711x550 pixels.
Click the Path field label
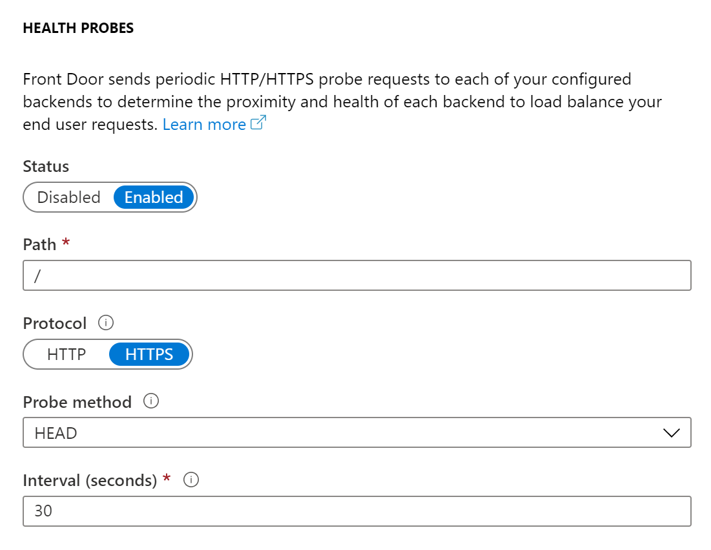39,244
